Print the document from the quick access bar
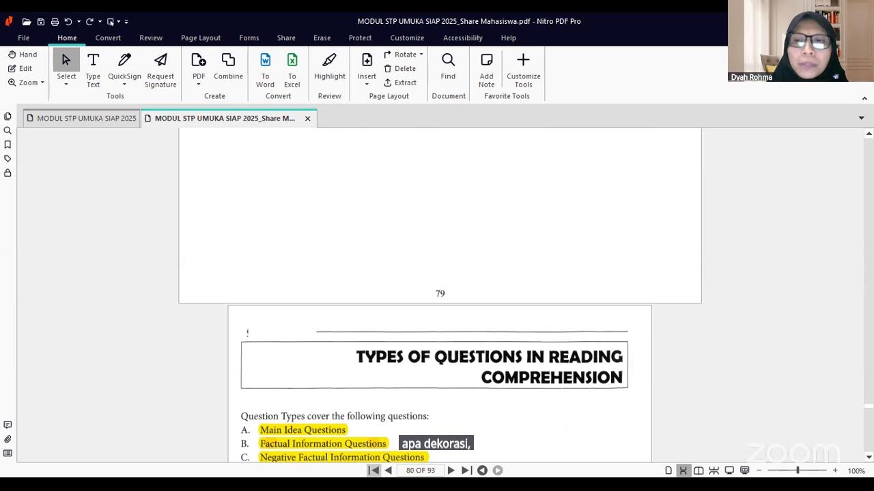874x491 pixels. pyautogui.click(x=55, y=22)
